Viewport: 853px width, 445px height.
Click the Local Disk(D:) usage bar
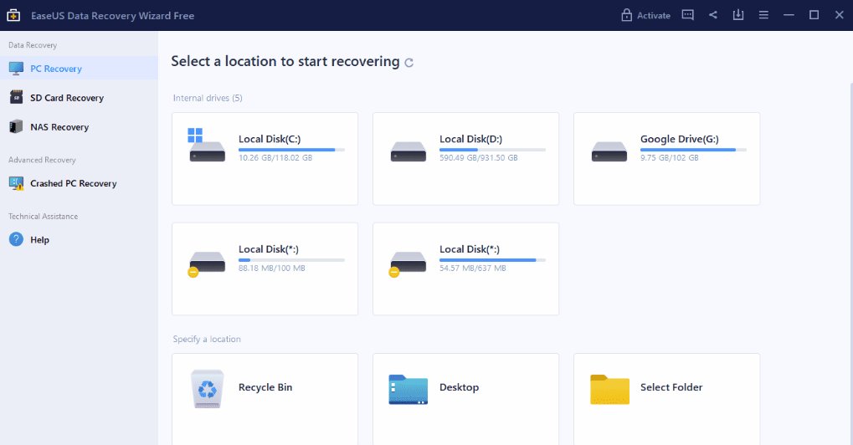(x=492, y=150)
